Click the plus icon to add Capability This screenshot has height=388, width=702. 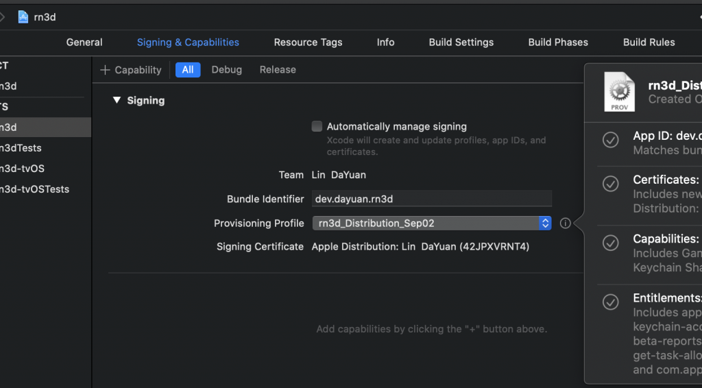coord(105,70)
